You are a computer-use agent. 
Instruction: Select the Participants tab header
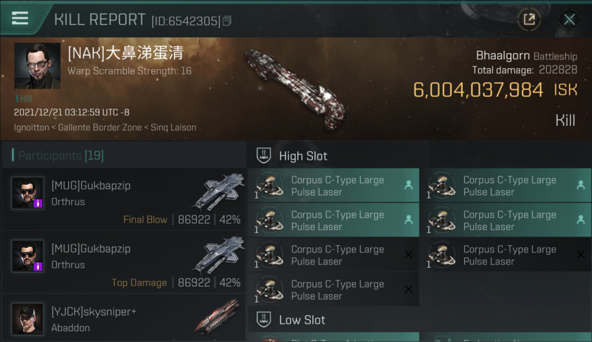point(61,155)
